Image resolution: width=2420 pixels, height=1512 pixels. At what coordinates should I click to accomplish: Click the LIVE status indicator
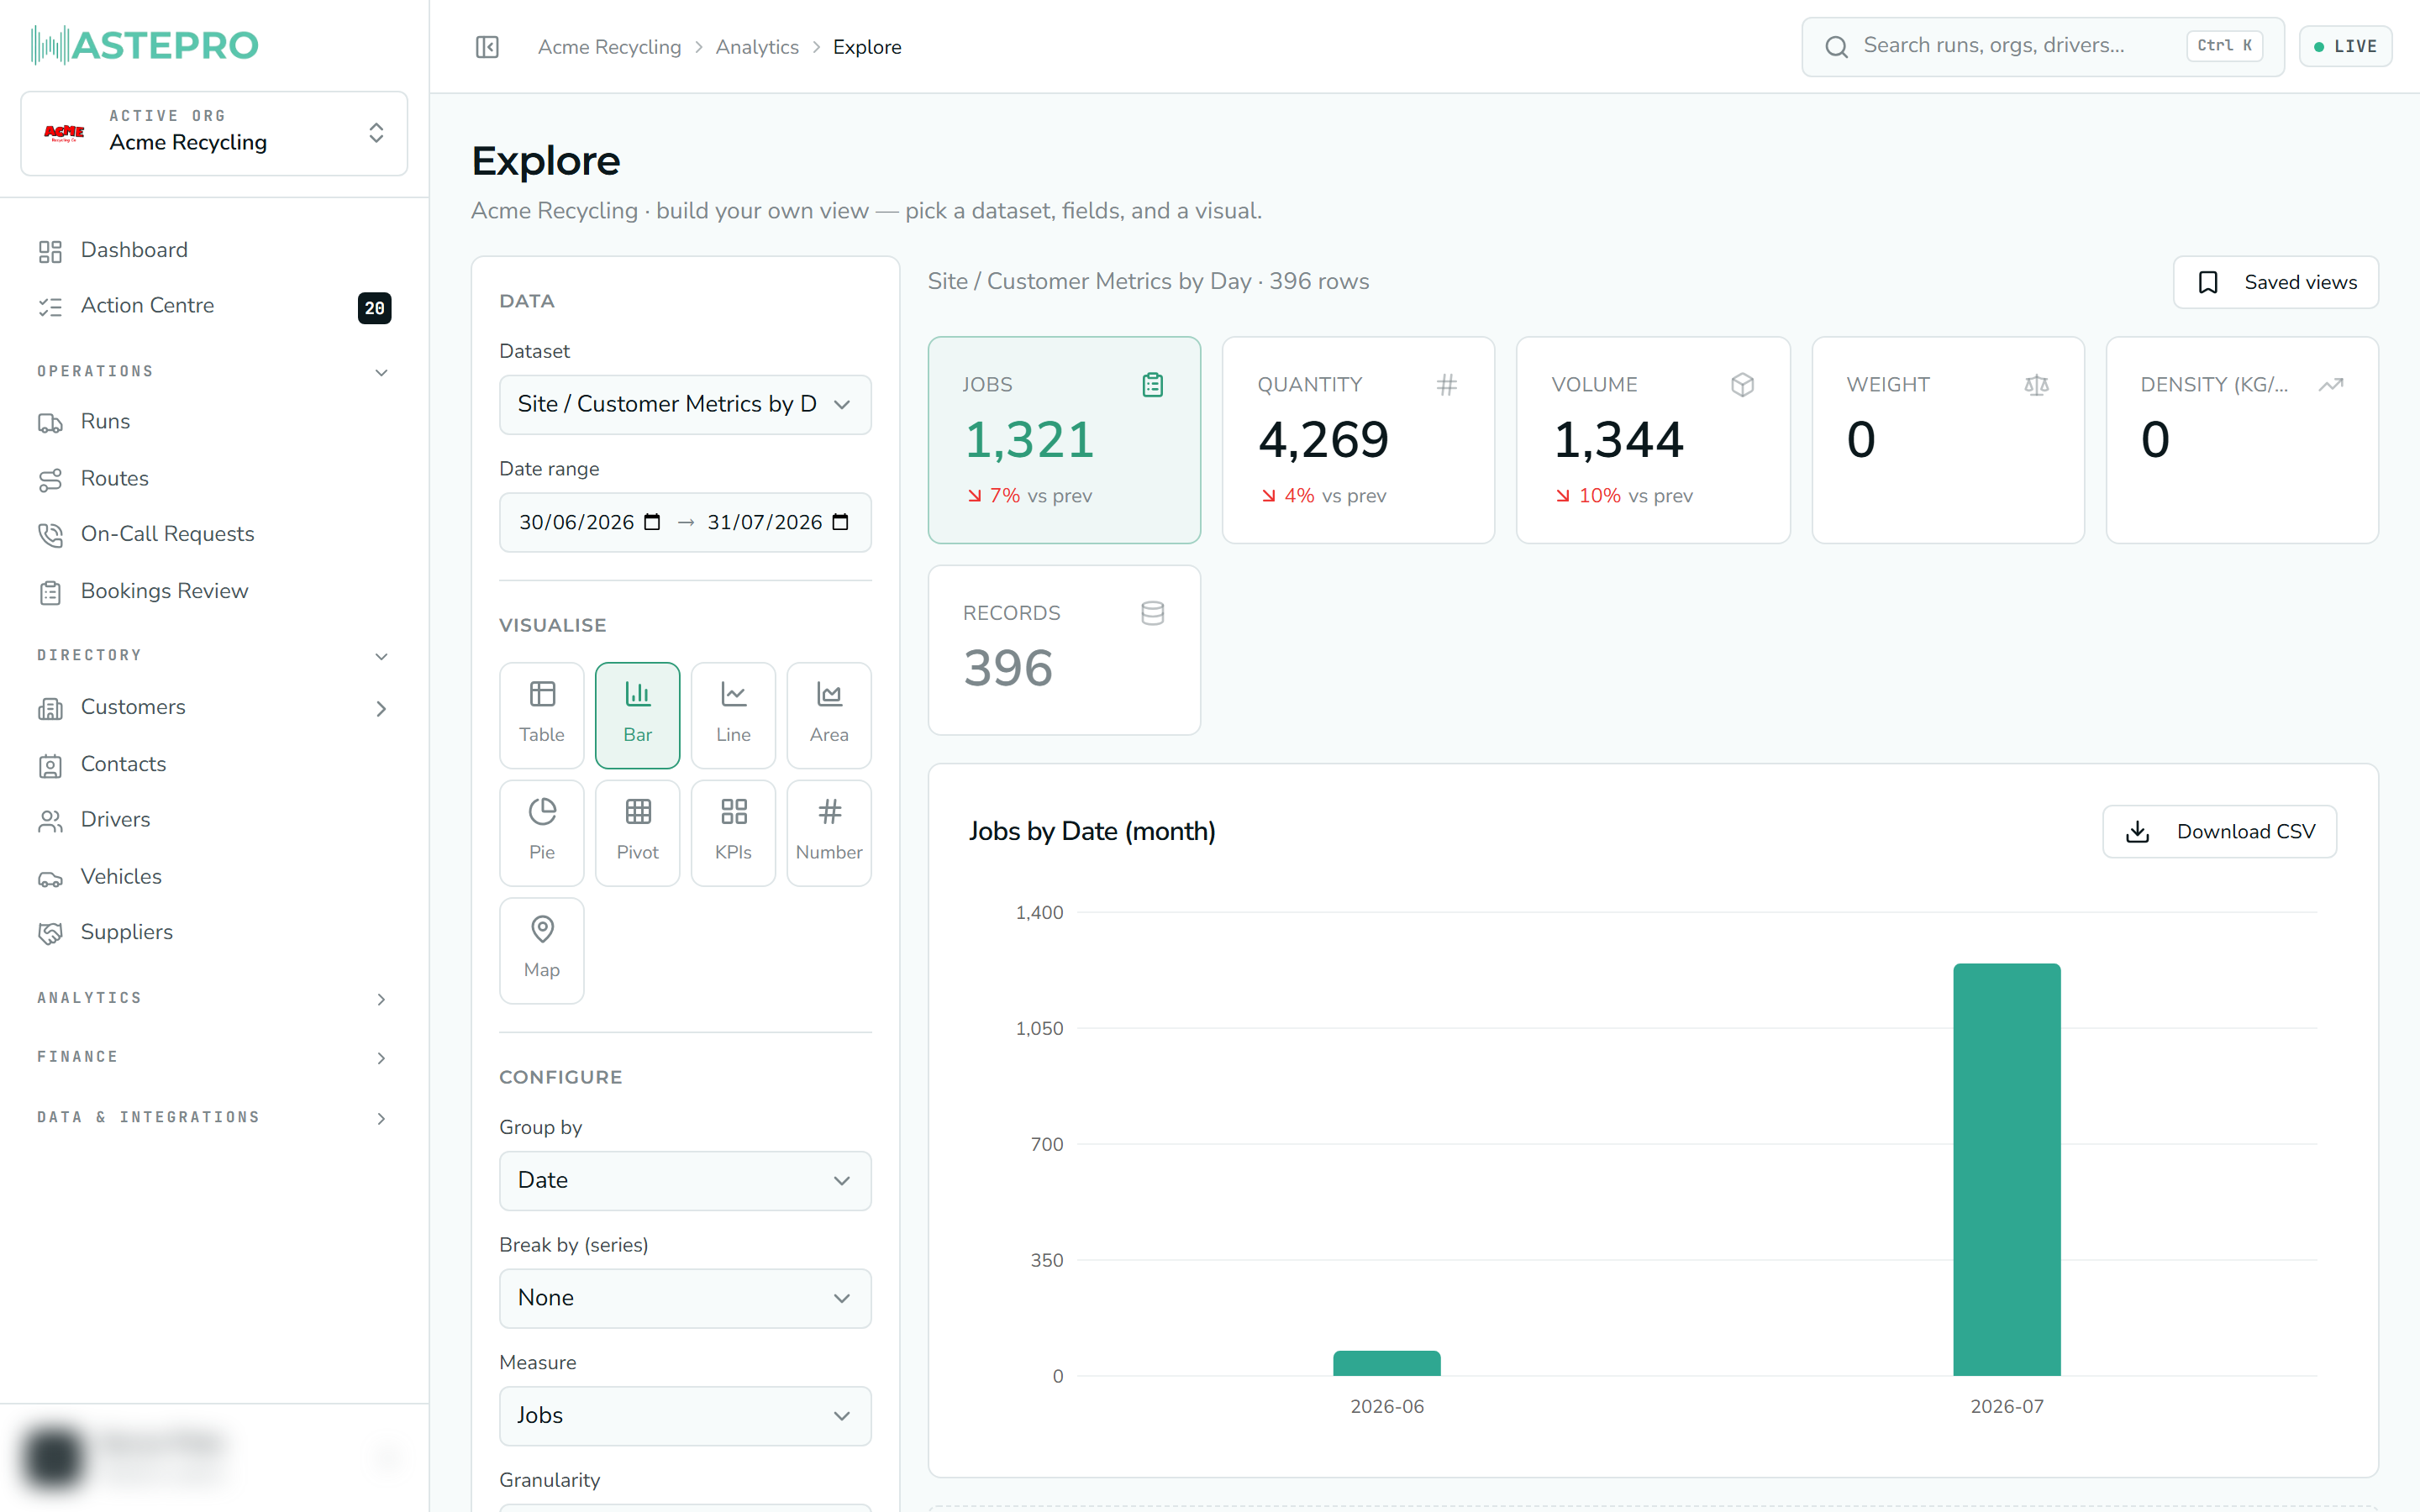2345,47
